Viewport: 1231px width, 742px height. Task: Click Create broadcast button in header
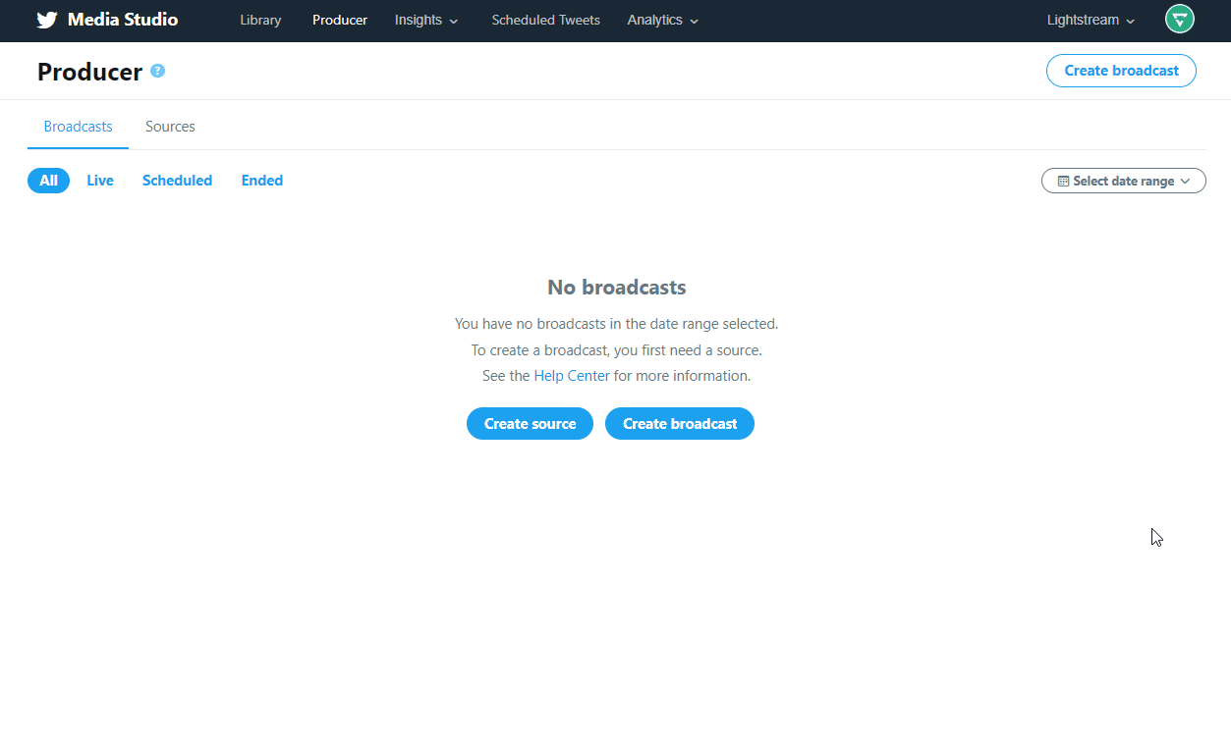pyautogui.click(x=1121, y=71)
